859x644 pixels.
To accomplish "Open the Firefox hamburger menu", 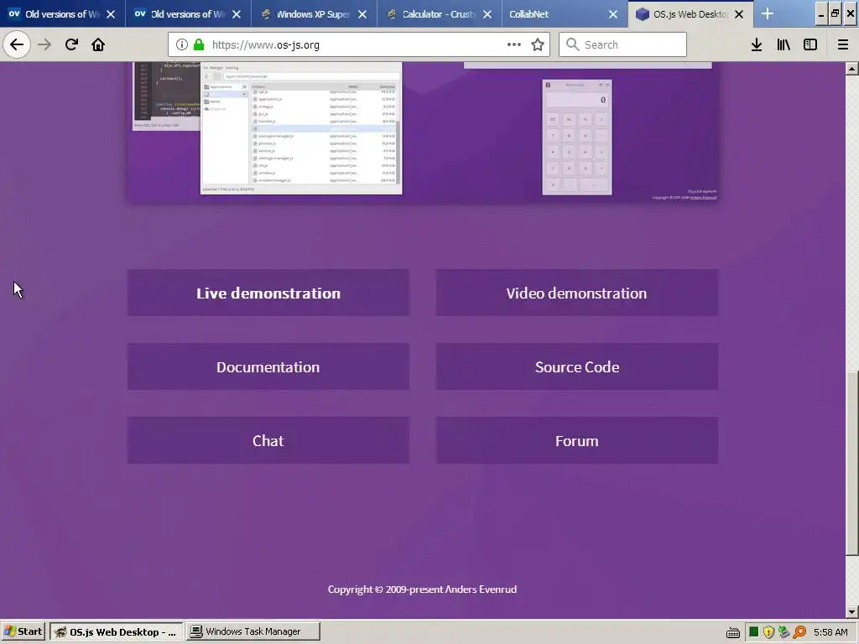I will click(843, 44).
